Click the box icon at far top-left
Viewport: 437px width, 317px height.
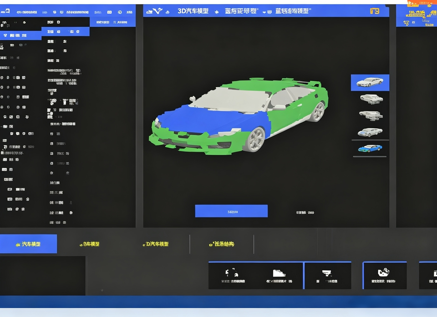click(5, 11)
